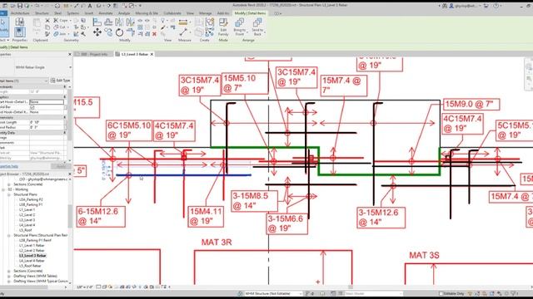Click the Modify arrow tool
The width and height of the screenshot is (533, 299).
3,27
